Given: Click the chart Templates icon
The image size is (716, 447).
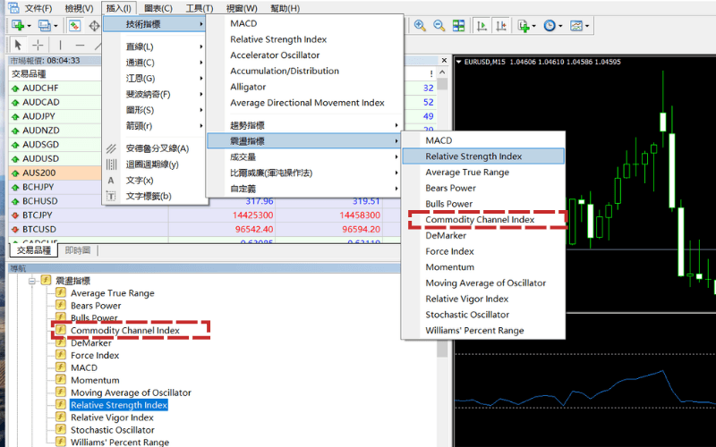Looking at the screenshot, I should 576,26.
